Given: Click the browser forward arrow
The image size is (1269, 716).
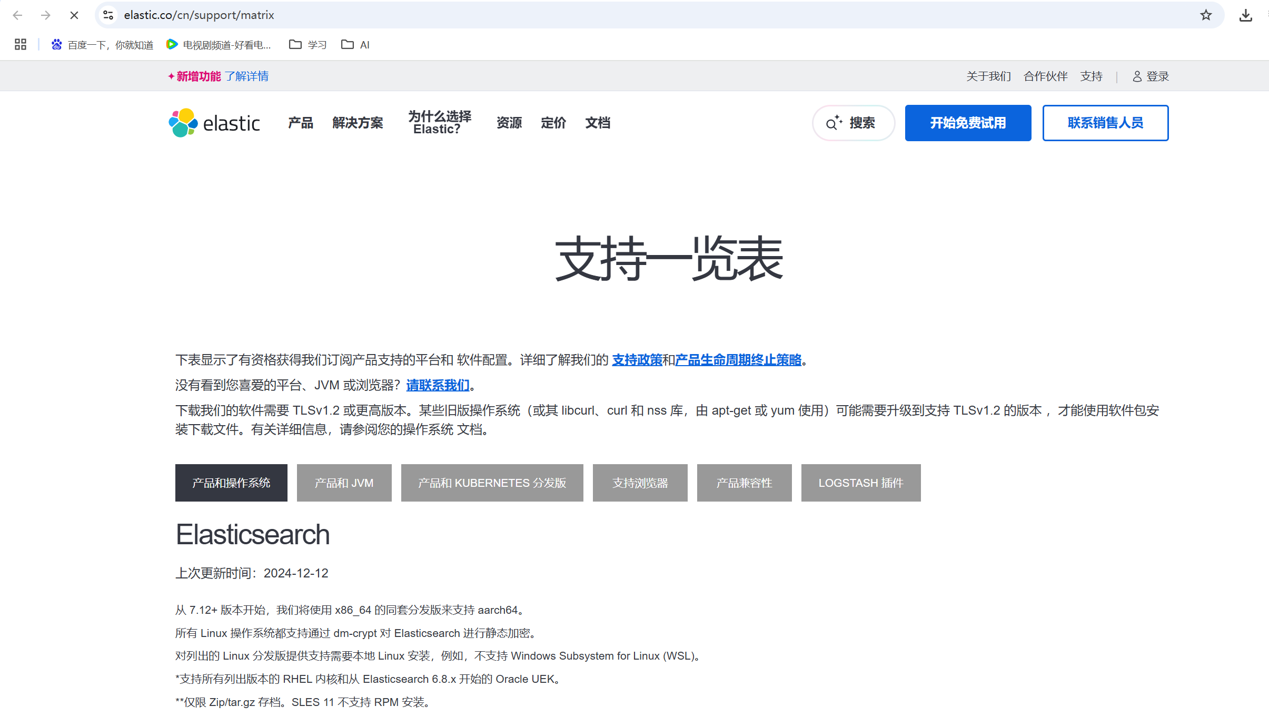Looking at the screenshot, I should [46, 15].
